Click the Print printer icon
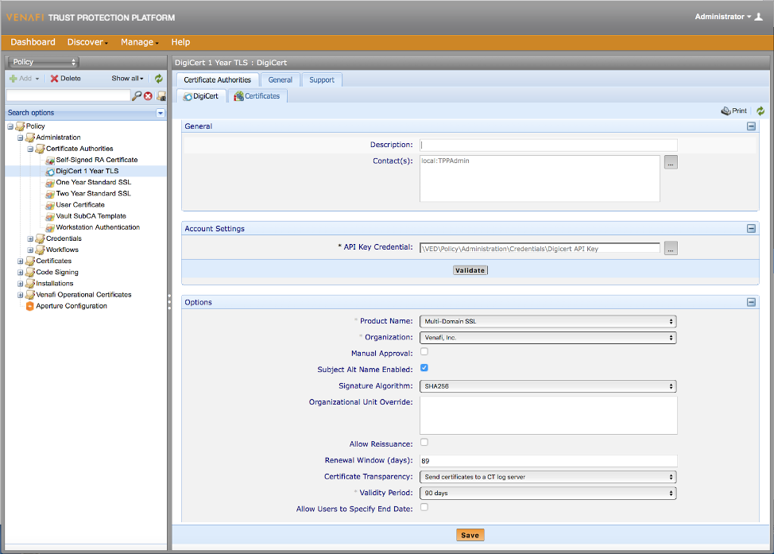Image resolution: width=774 pixels, height=554 pixels. pyautogui.click(x=726, y=111)
